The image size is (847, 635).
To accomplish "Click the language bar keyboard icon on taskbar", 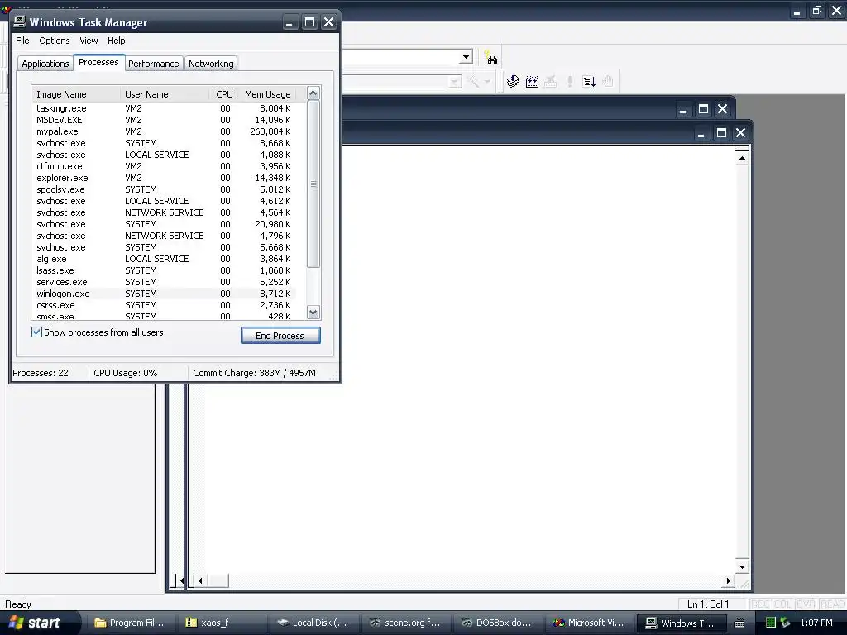I will [739, 623].
